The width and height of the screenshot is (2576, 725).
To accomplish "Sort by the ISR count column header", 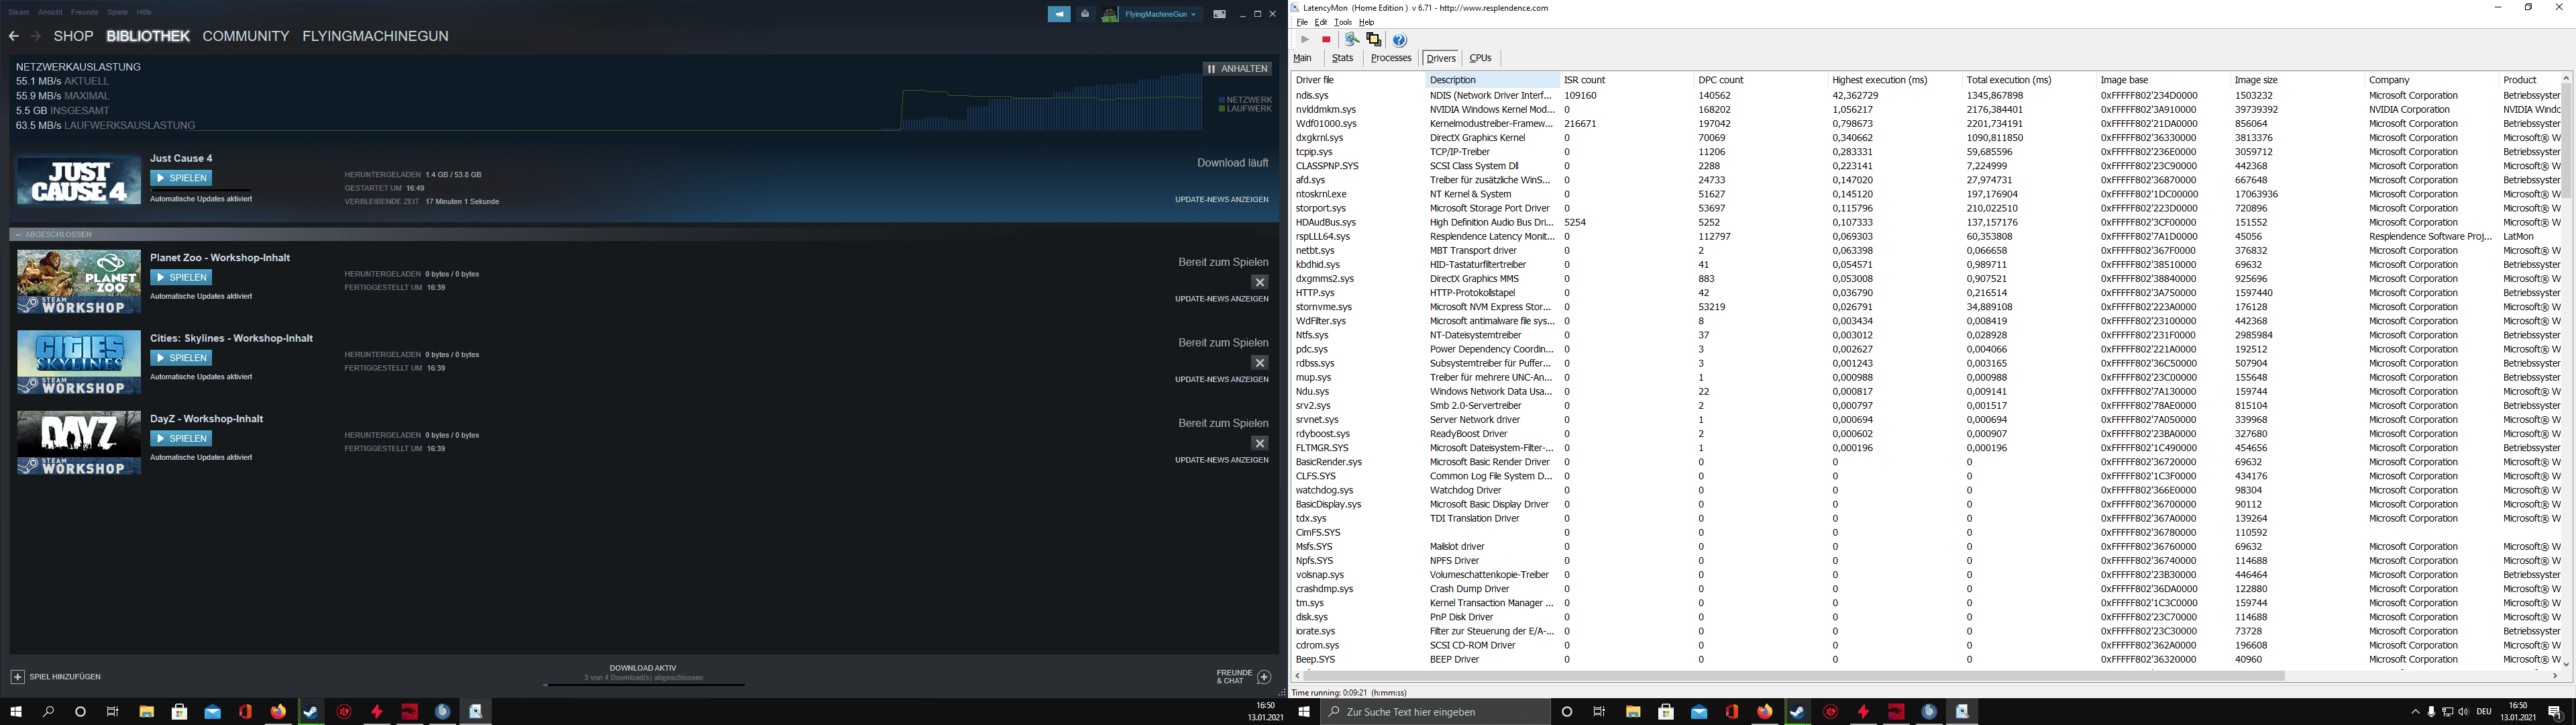I will click(1626, 80).
